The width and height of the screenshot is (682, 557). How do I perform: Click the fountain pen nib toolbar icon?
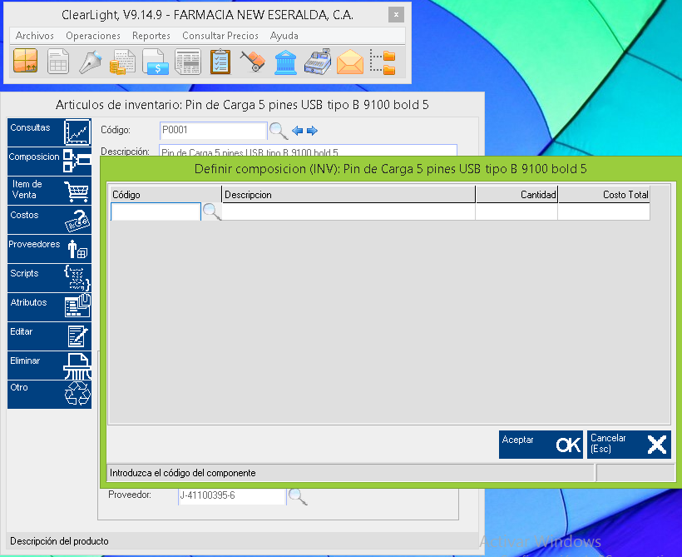click(x=90, y=62)
